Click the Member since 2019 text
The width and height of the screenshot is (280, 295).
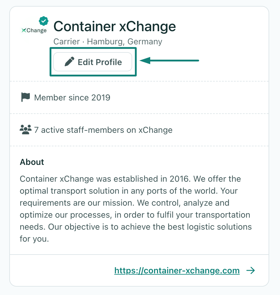click(x=72, y=97)
